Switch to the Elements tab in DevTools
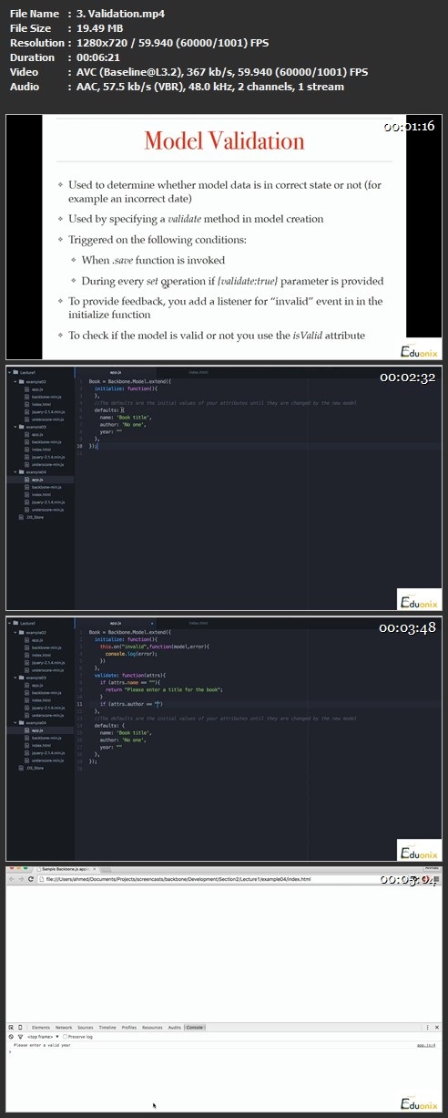Viewport: 448px width, 1118px height. click(41, 1027)
